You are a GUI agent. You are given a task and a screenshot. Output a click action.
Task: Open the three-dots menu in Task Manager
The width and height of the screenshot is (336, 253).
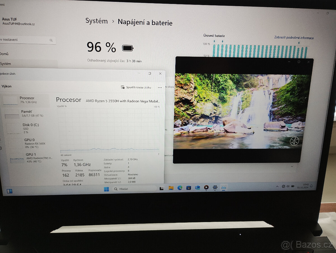(x=160, y=87)
